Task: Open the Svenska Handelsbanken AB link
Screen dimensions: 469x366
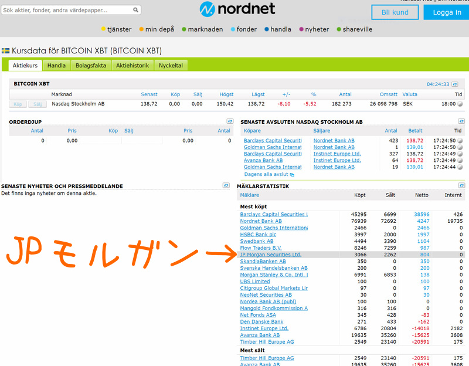Action: [x=274, y=268]
